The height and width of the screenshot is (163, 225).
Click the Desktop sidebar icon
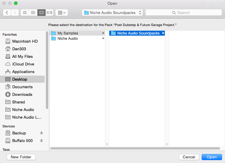point(8,79)
